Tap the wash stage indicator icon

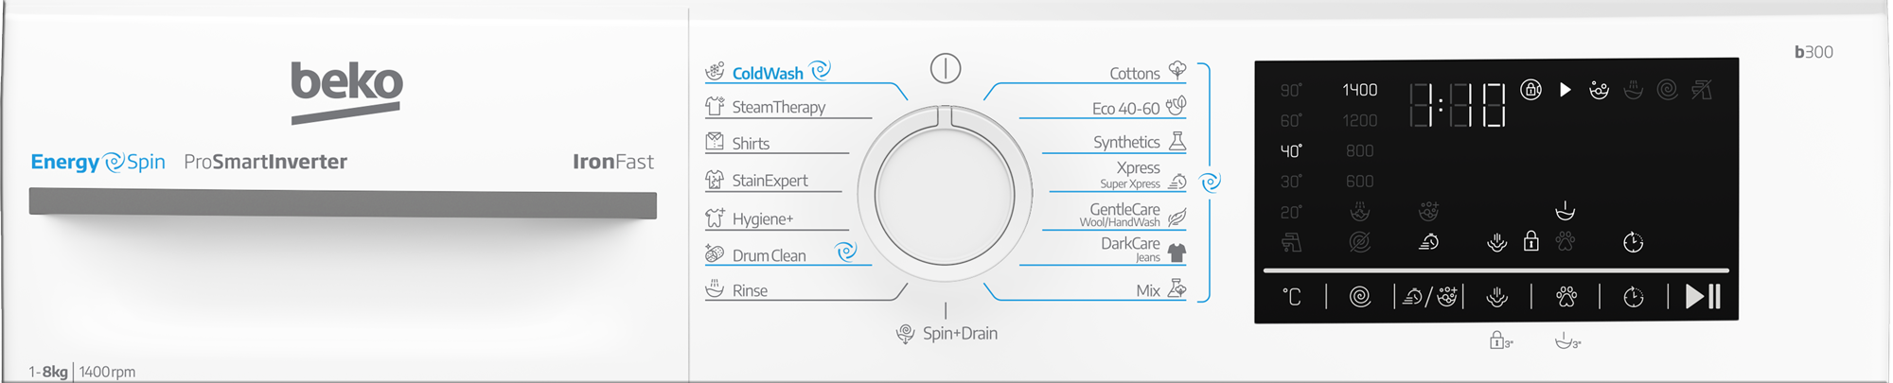(x=1600, y=90)
